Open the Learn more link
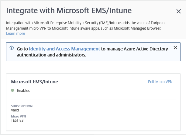This screenshot has height=135, width=186. pos(15,34)
